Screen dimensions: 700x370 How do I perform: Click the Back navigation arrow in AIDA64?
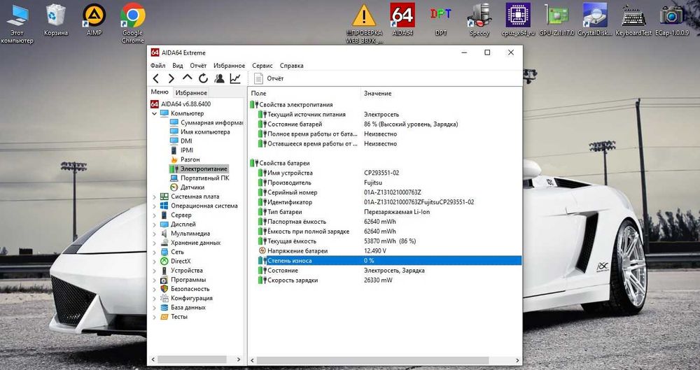point(156,78)
